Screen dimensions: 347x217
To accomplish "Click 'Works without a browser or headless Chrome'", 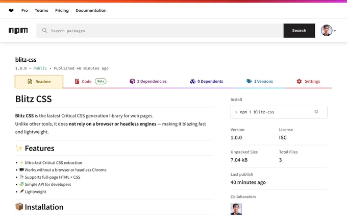I will pyautogui.click(x=65, y=170).
